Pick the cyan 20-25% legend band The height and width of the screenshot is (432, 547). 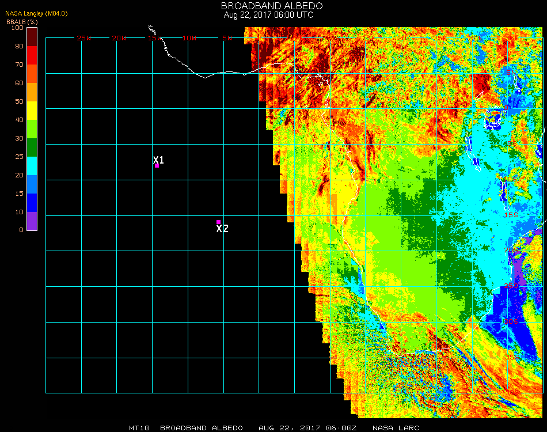[x=32, y=166]
